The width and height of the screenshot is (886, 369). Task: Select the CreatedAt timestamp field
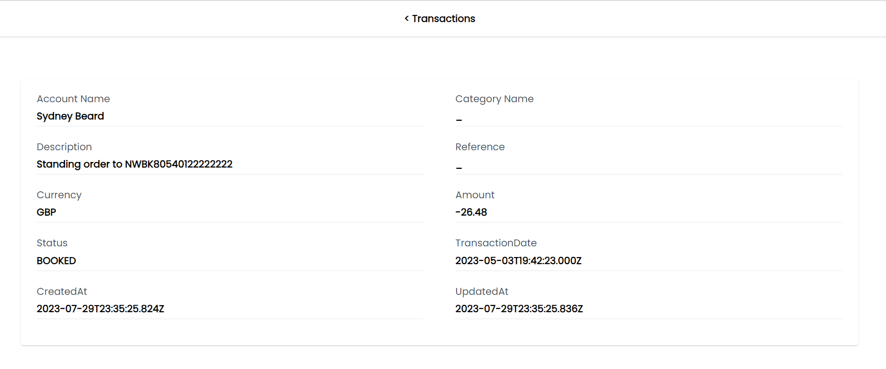click(x=100, y=308)
